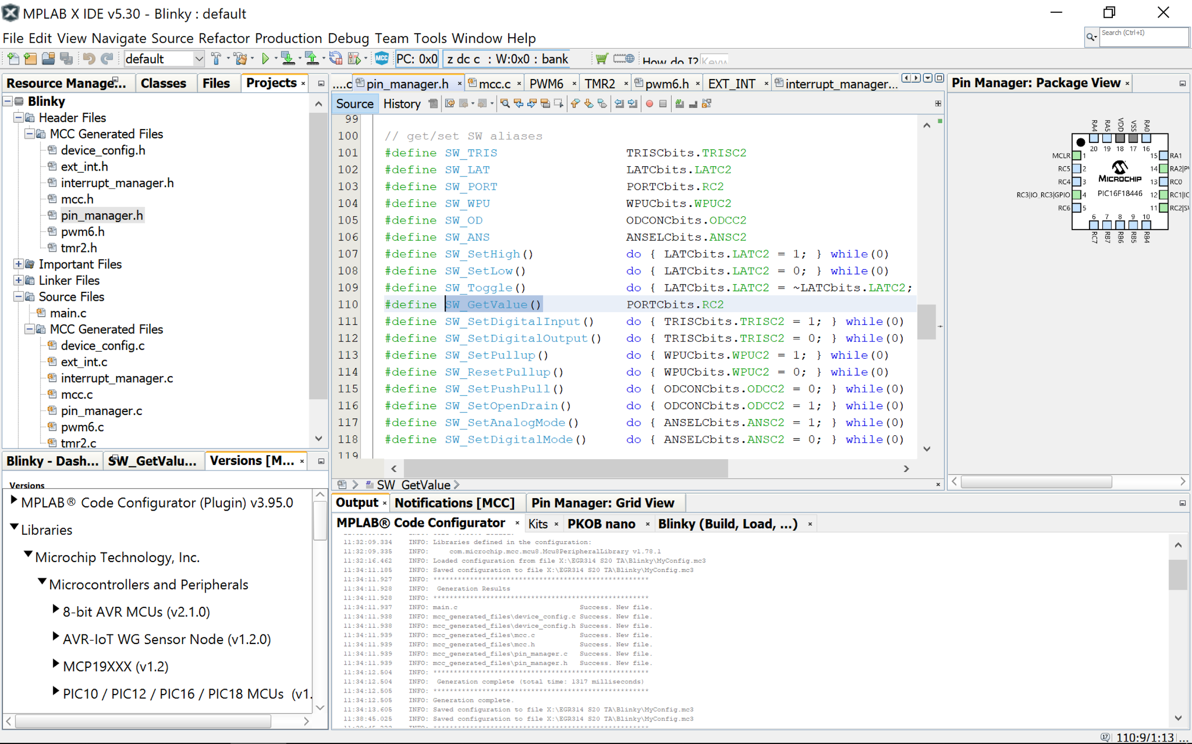The height and width of the screenshot is (744, 1192).
Task: Collapse the Source Files folder
Action: (19, 297)
